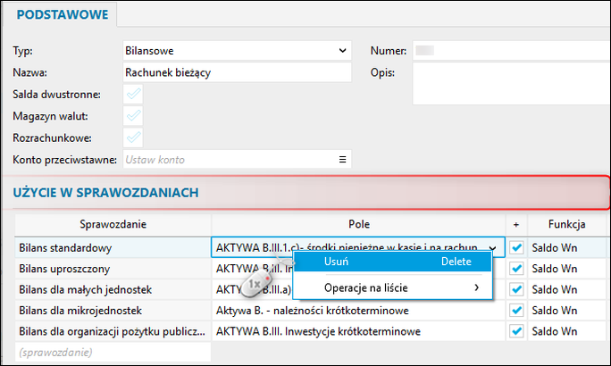Expand Pole dropdown arrow for Bilans standardowy
This screenshot has height=366, width=611.
493,247
